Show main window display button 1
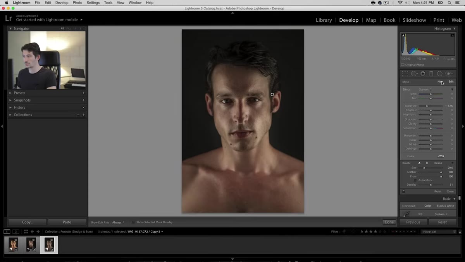 tap(7, 231)
